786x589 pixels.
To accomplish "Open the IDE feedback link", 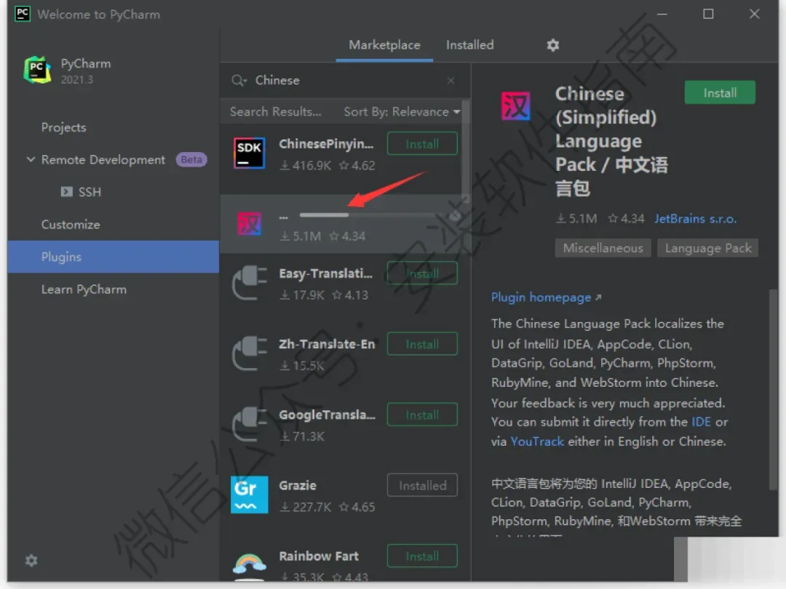I will click(x=701, y=422).
